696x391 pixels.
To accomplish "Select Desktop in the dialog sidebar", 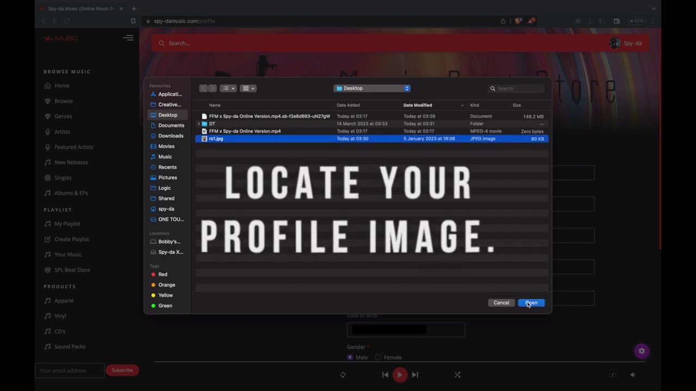I will [x=167, y=115].
